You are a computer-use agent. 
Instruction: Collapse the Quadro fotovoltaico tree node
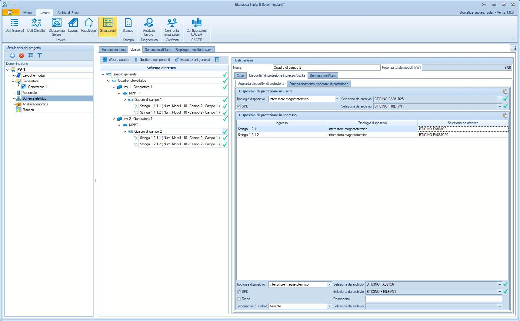pos(108,81)
